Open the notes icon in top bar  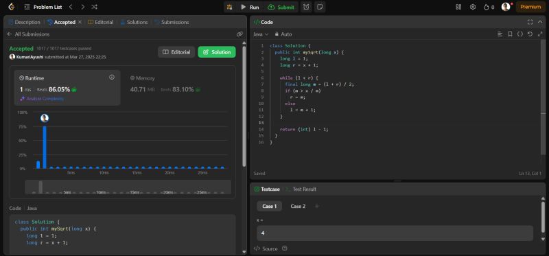319,7
